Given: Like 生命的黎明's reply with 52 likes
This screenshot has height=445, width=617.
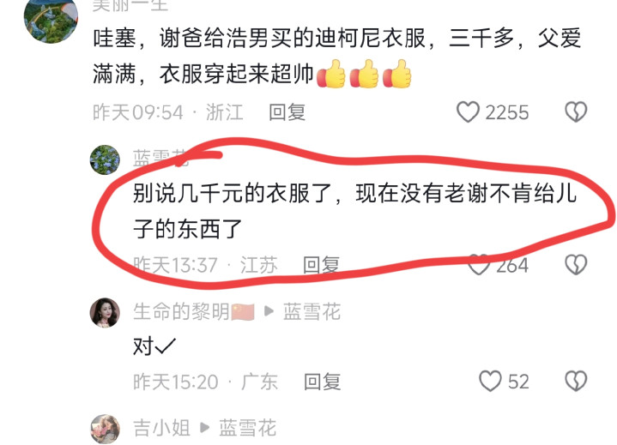Looking at the screenshot, I should (x=490, y=381).
